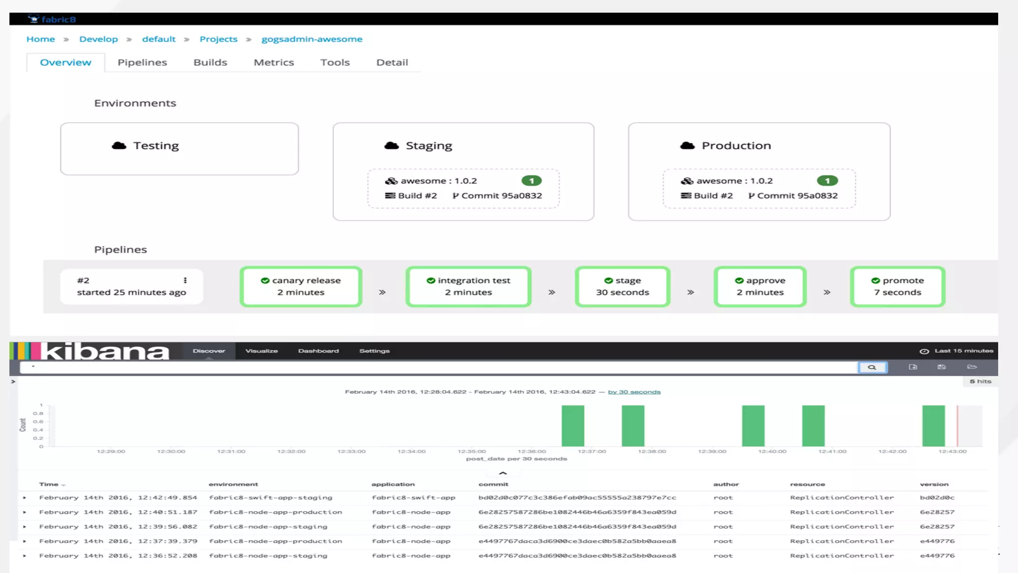The width and height of the screenshot is (1018, 573).
Task: Switch to the Pipelines tab
Action: coord(142,63)
